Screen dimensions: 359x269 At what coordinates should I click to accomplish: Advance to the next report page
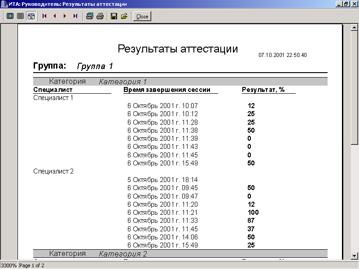[x=65, y=16]
